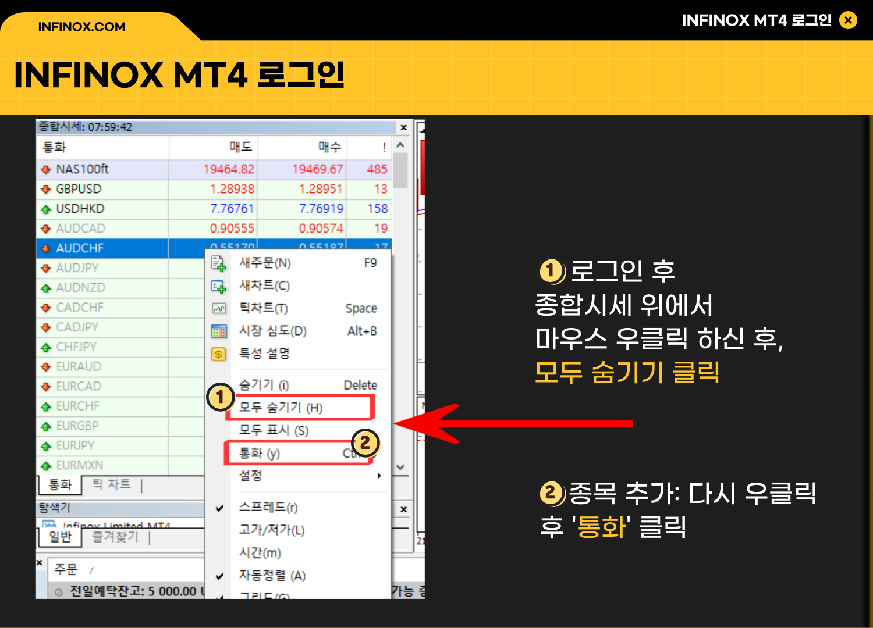The width and height of the screenshot is (873, 628).
Task: Click the EURMXN up arrow icon
Action: [x=46, y=466]
